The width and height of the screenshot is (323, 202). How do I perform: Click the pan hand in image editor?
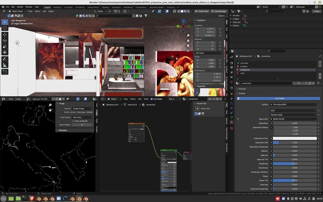[50, 110]
